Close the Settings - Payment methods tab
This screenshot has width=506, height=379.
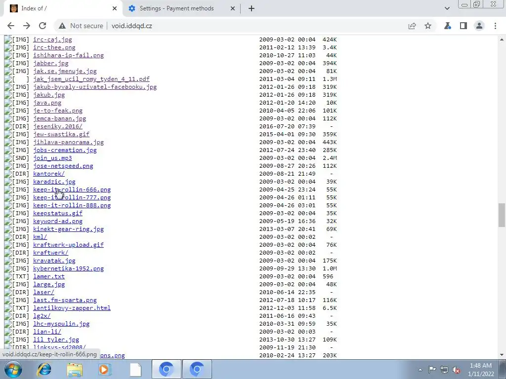pyautogui.click(x=233, y=8)
